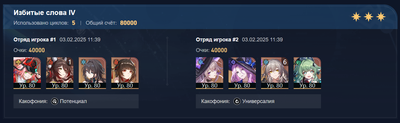Click the third star rating icon

(381, 17)
